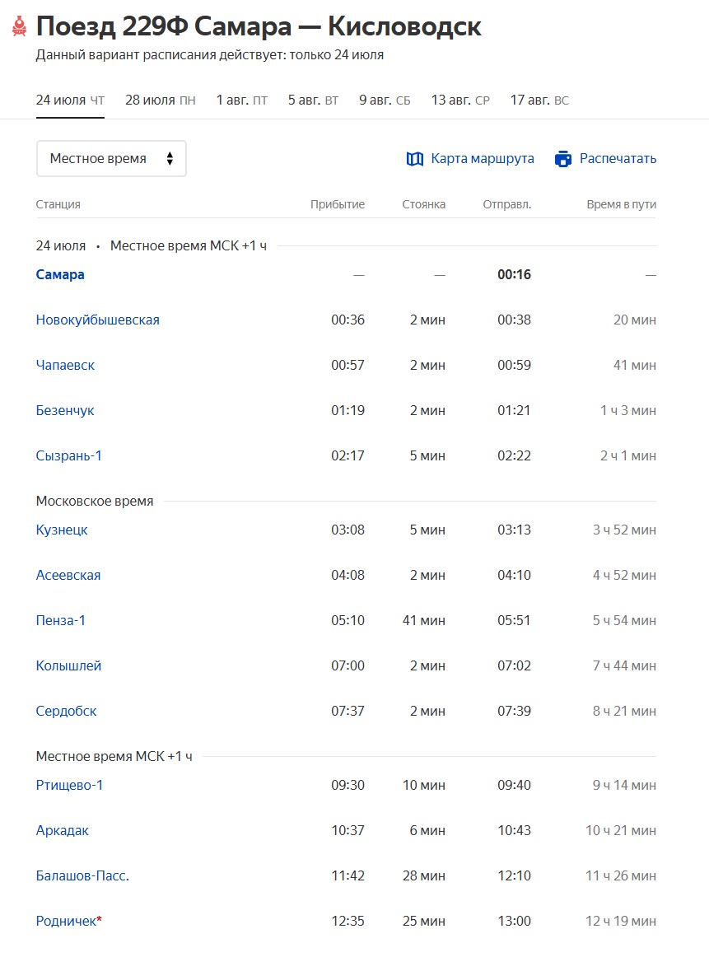Screen dimensions: 709x957
Task: Select the 24 июля date tab
Action: point(70,100)
